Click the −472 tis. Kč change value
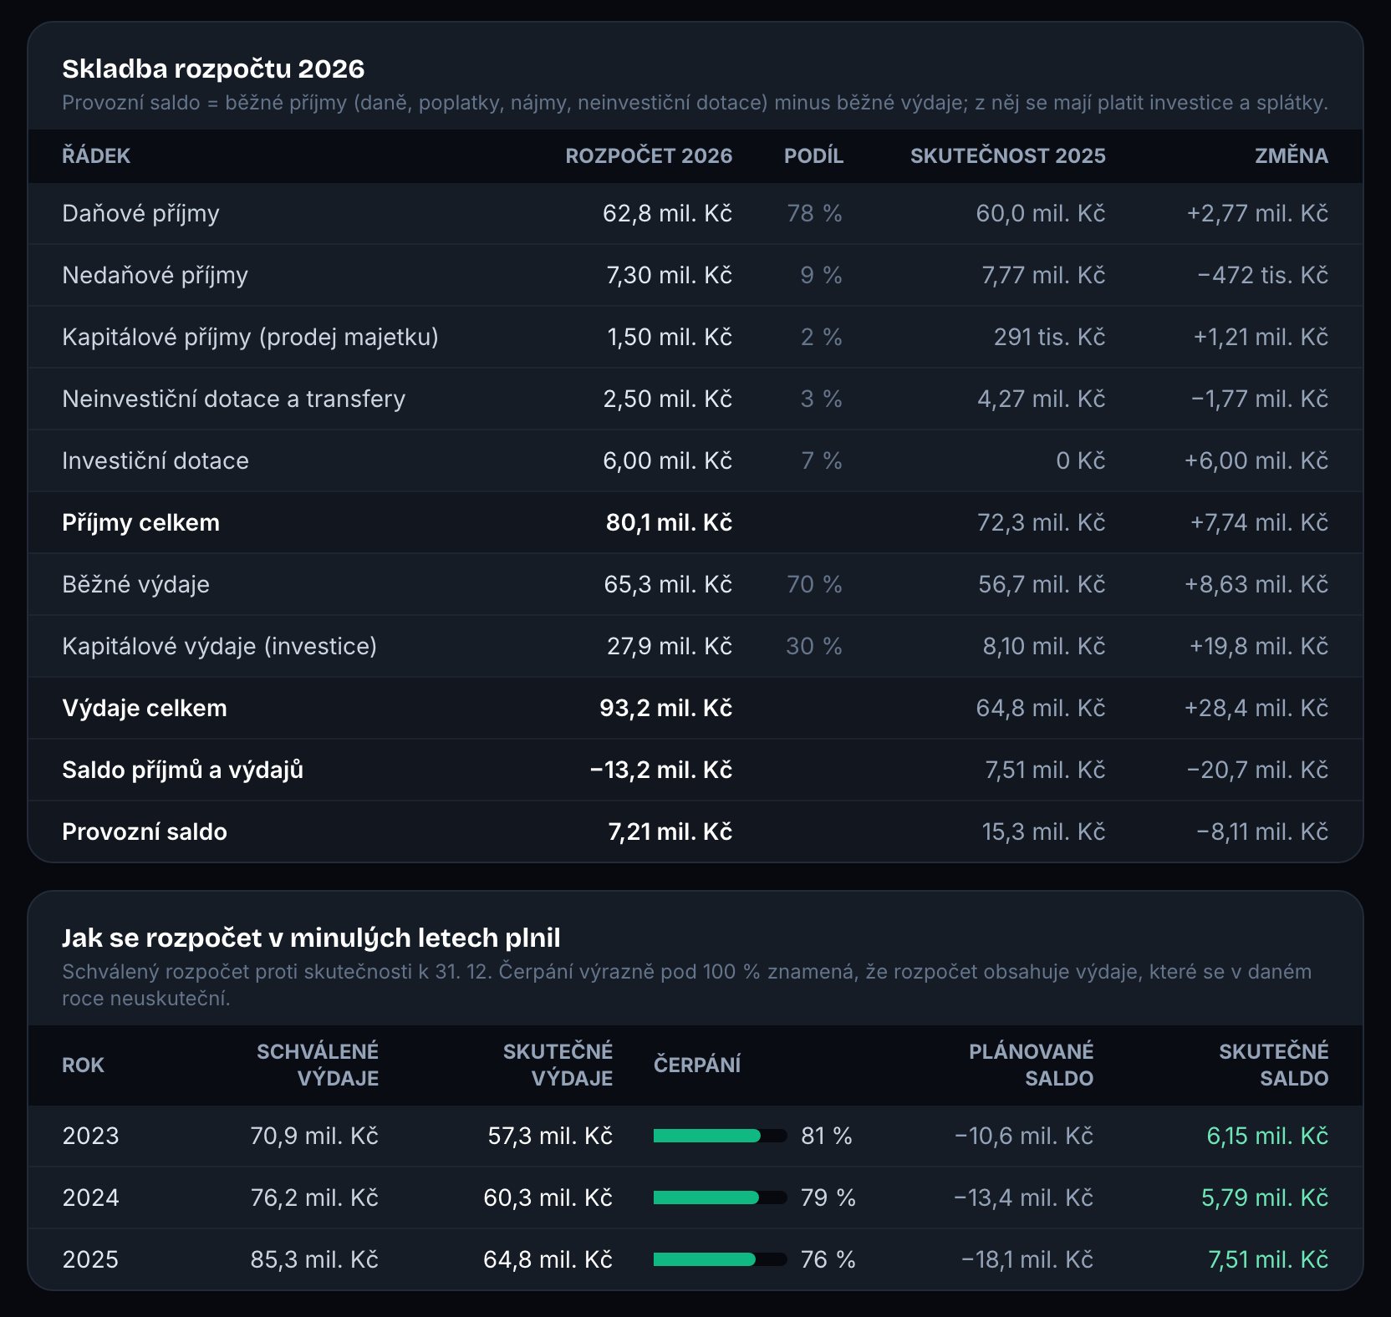The image size is (1391, 1317). 1262,276
